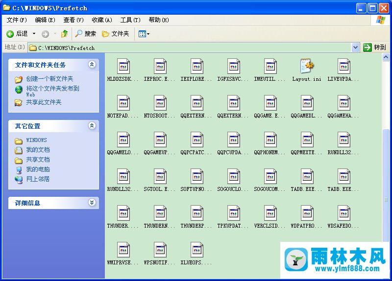The image size is (392, 281).
Task: Click the Forward arrow icon
Action: pyautogui.click(x=45, y=34)
